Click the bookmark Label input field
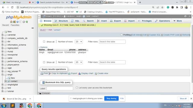193x108 pixels. [60, 88]
